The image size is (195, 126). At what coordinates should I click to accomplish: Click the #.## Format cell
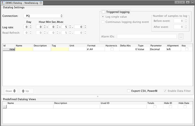(x=96, y=49)
